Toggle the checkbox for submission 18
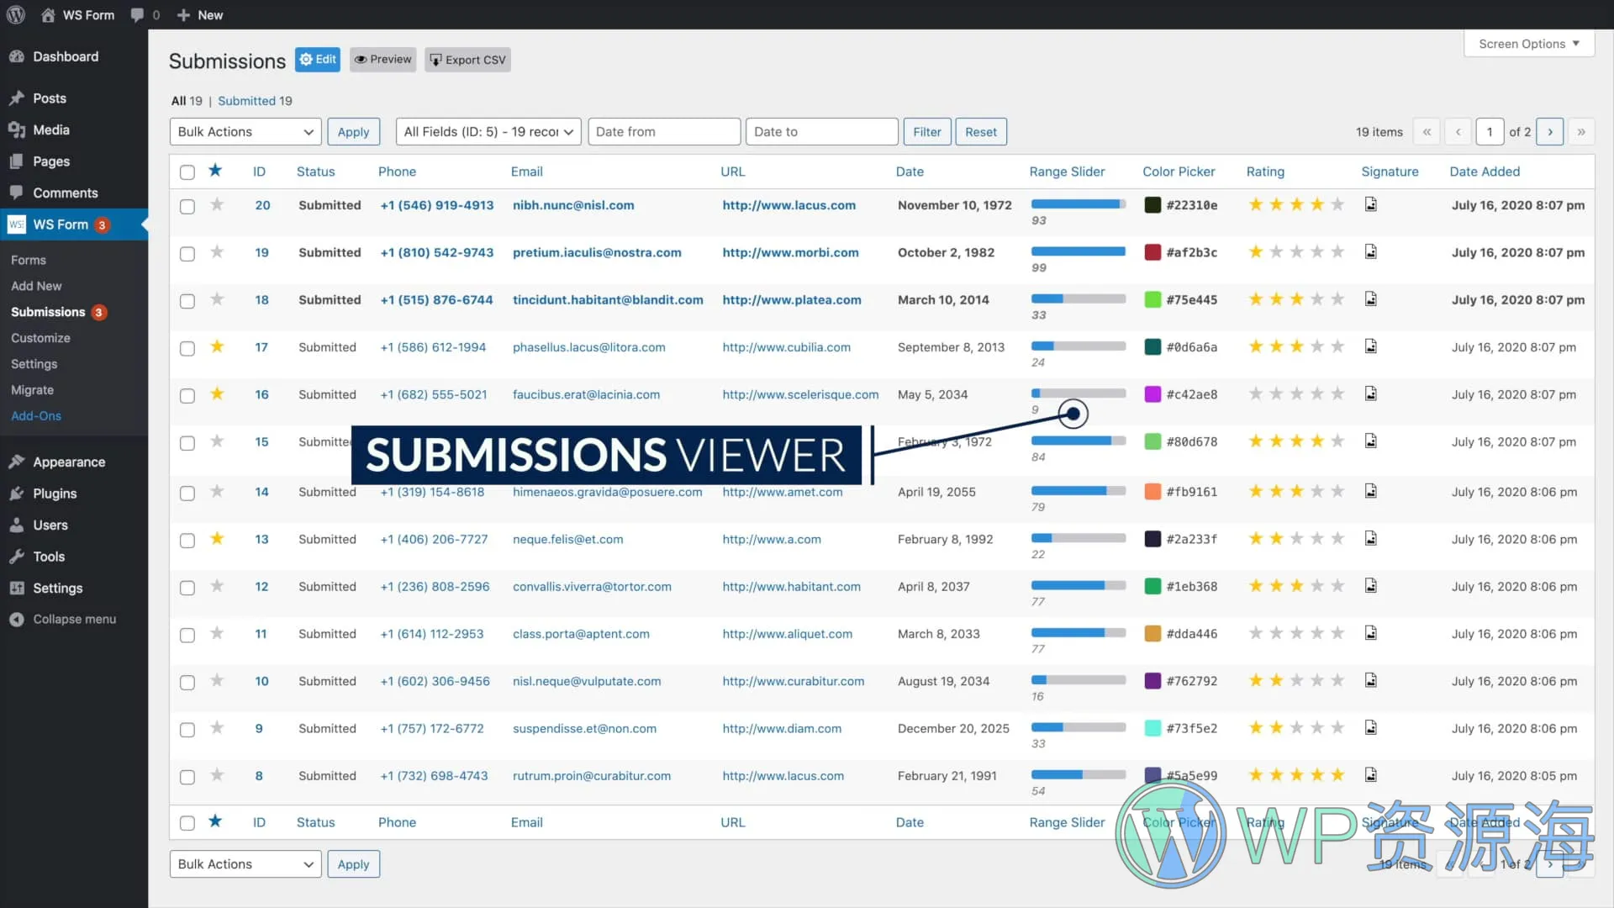Image resolution: width=1614 pixels, height=908 pixels. 187,300
